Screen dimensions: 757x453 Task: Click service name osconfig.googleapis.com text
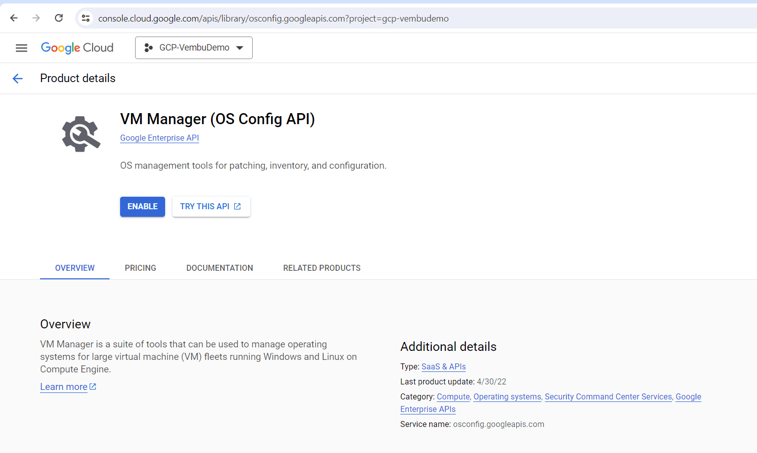pos(498,424)
